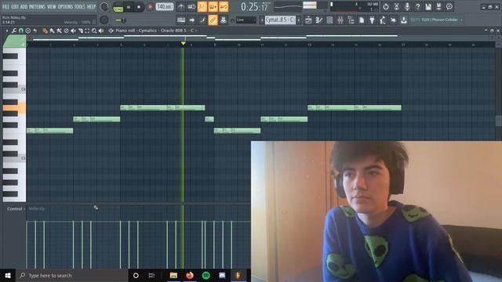Viewport: 502px width, 282px height.
Task: Toggle loop recording
Action: (x=224, y=7)
